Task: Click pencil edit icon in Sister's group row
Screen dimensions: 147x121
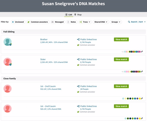Action: [x=142, y=72]
